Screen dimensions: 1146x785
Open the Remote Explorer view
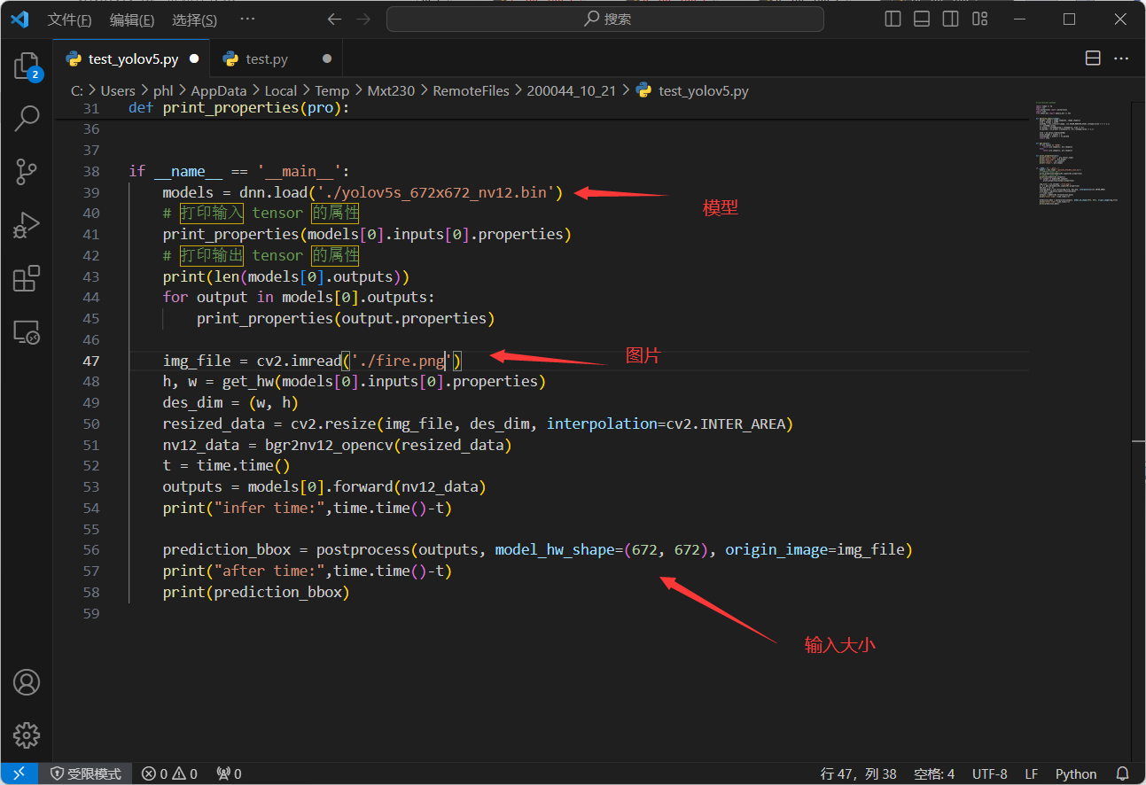pyautogui.click(x=27, y=332)
